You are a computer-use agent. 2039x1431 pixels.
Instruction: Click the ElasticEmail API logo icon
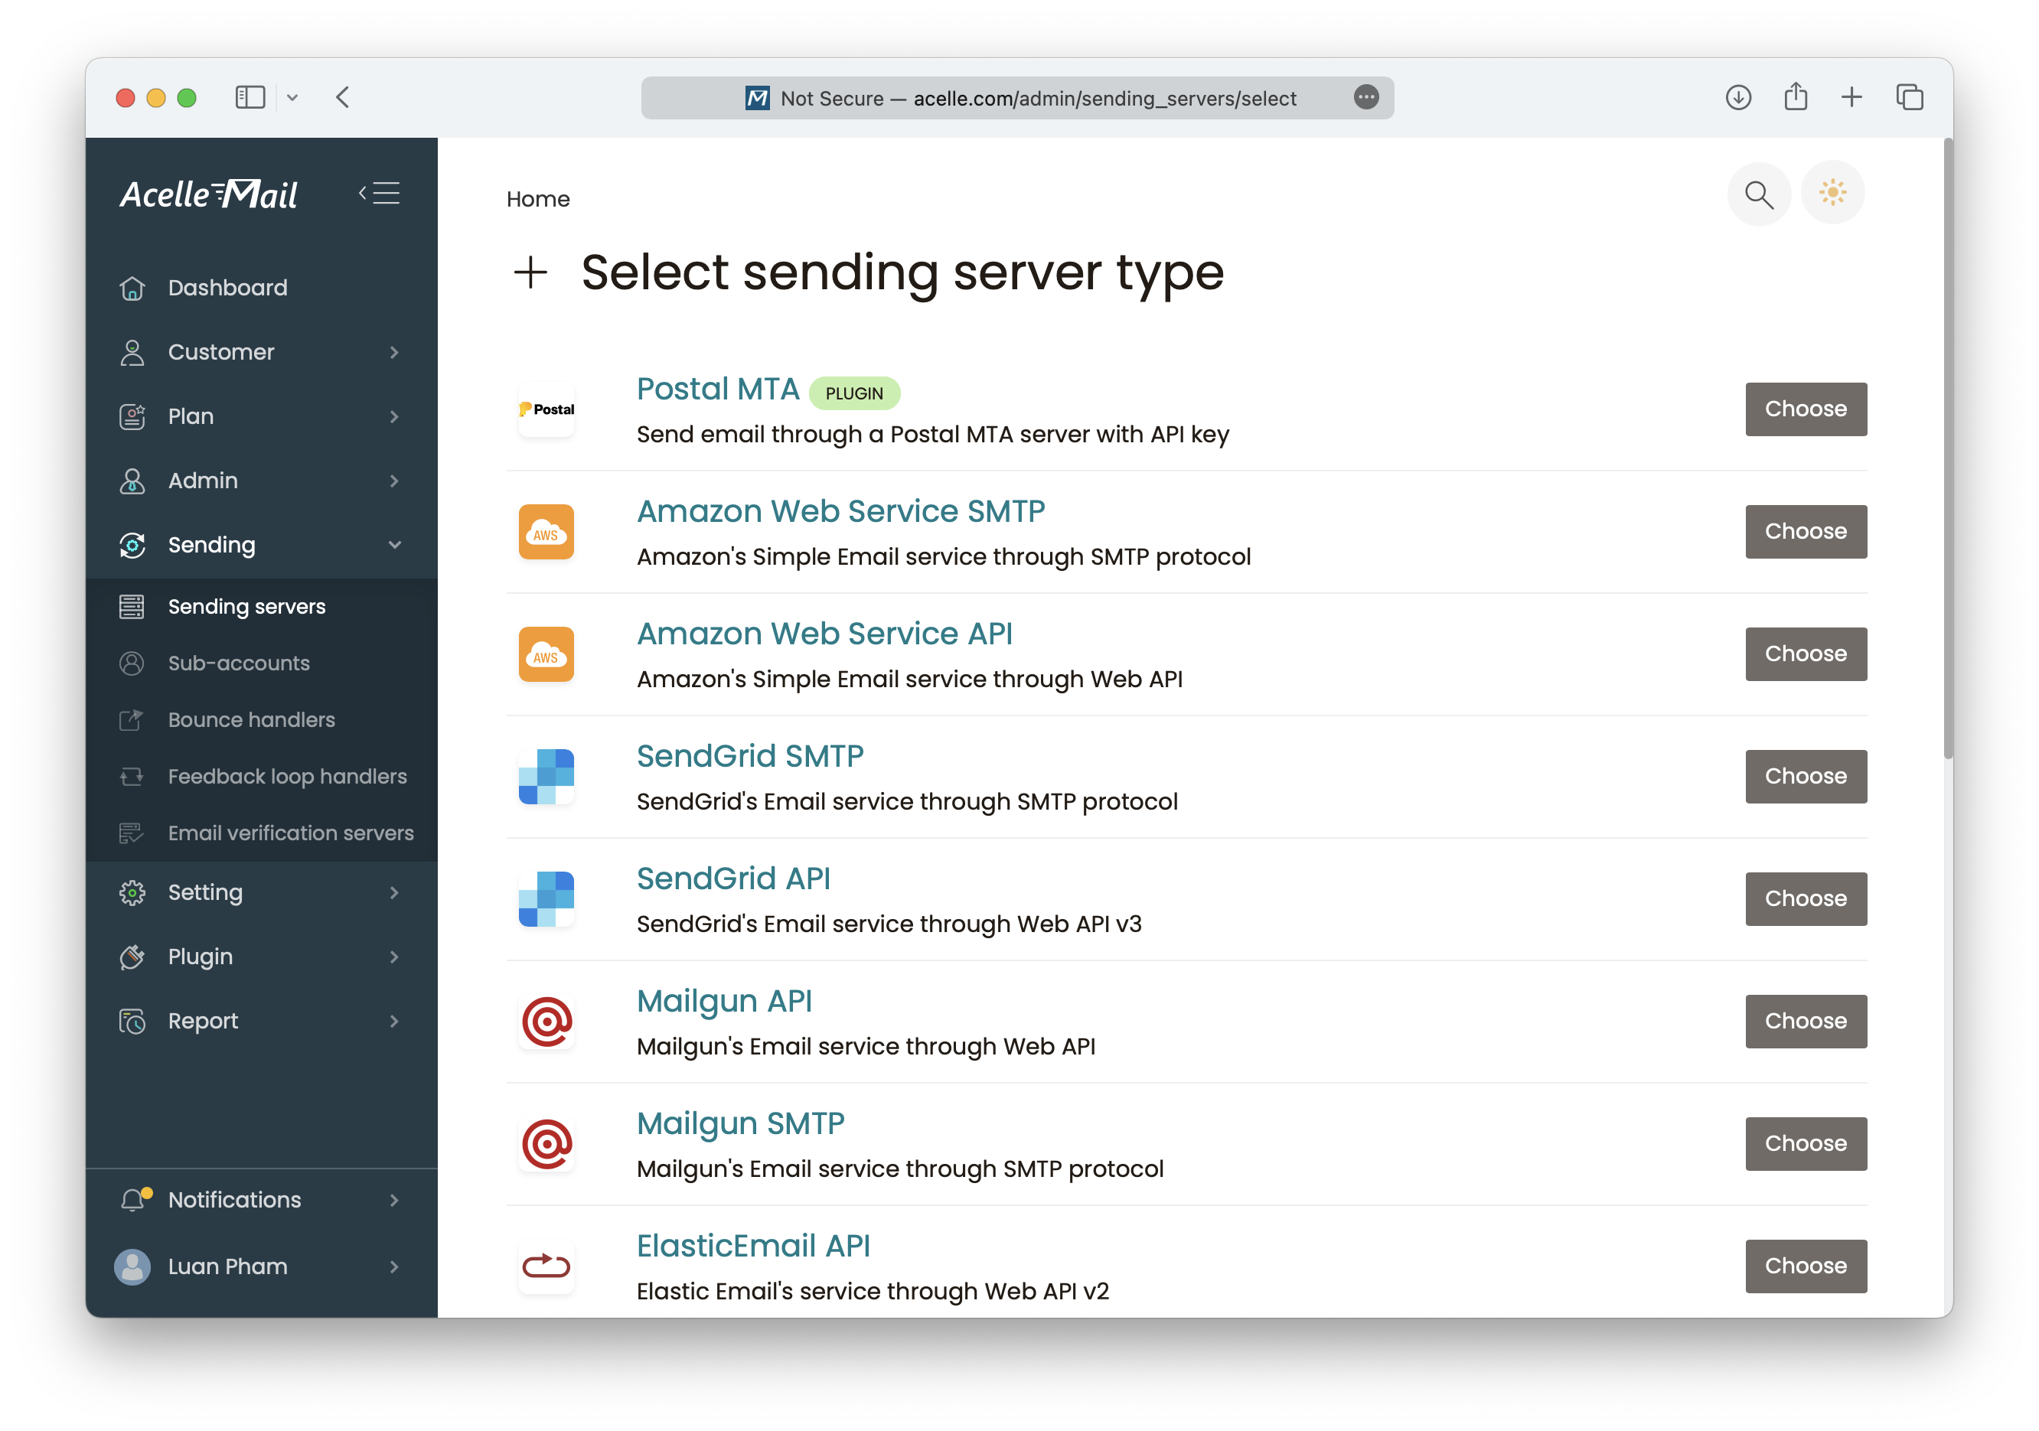(546, 1266)
